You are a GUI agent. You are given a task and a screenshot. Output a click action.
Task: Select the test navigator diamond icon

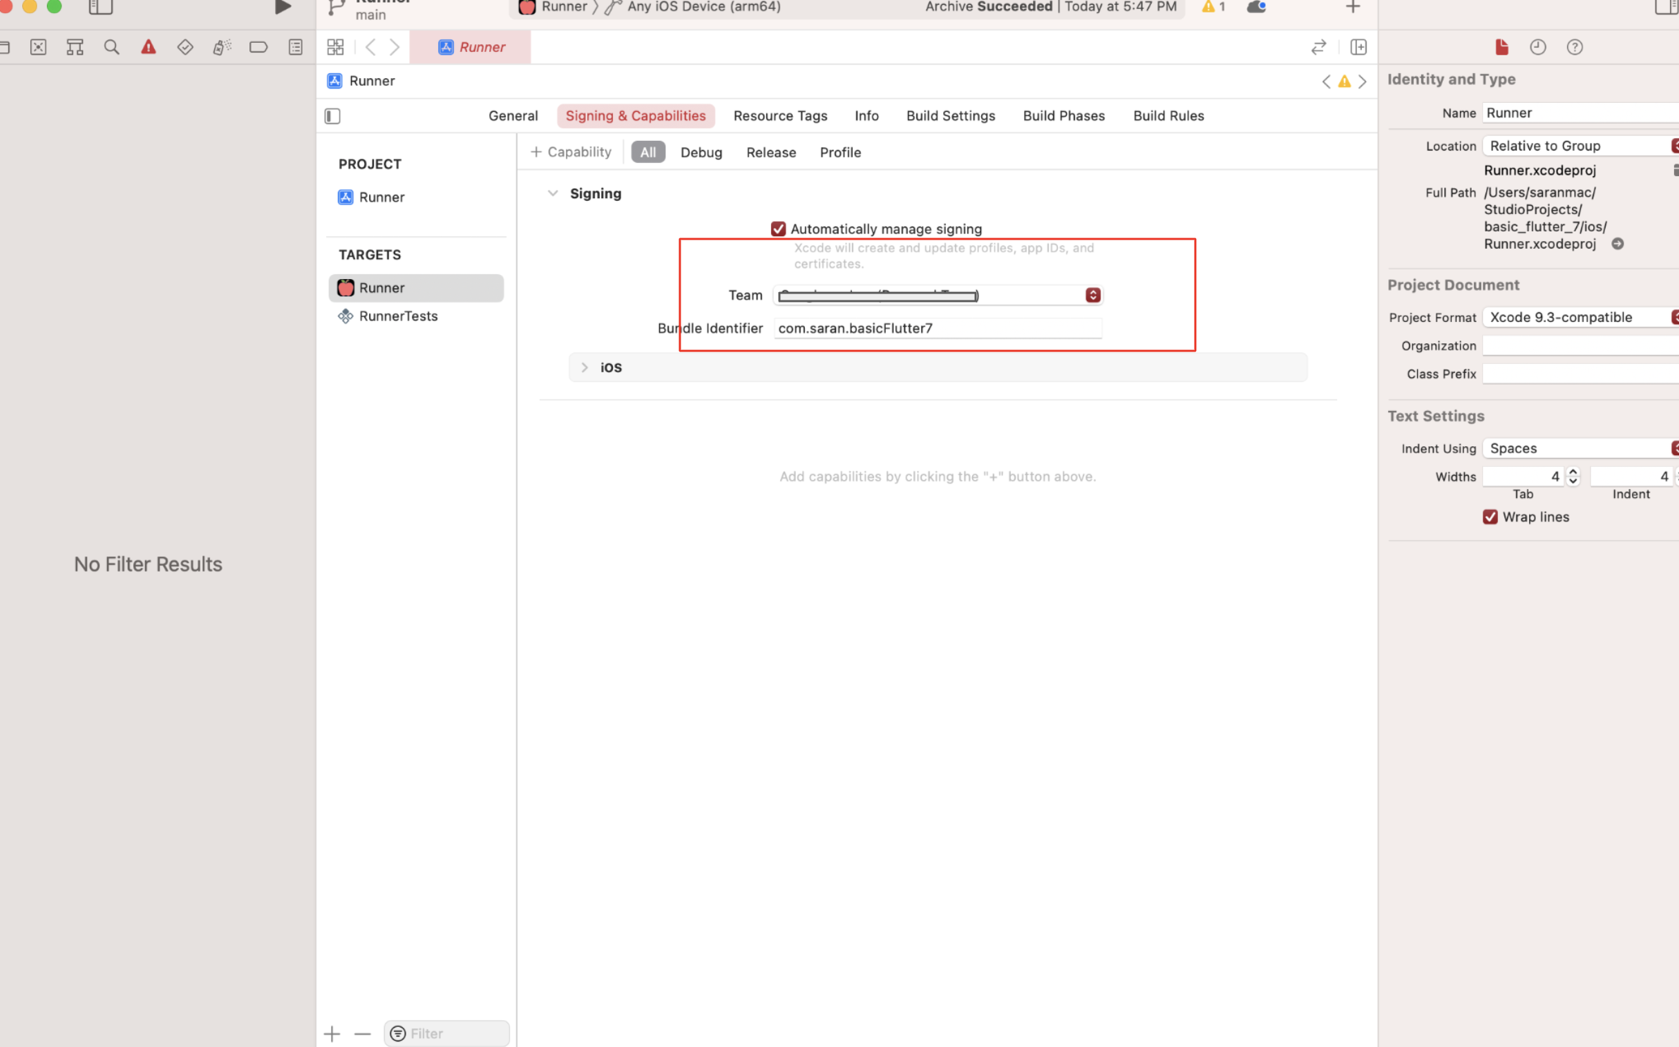[x=185, y=47]
